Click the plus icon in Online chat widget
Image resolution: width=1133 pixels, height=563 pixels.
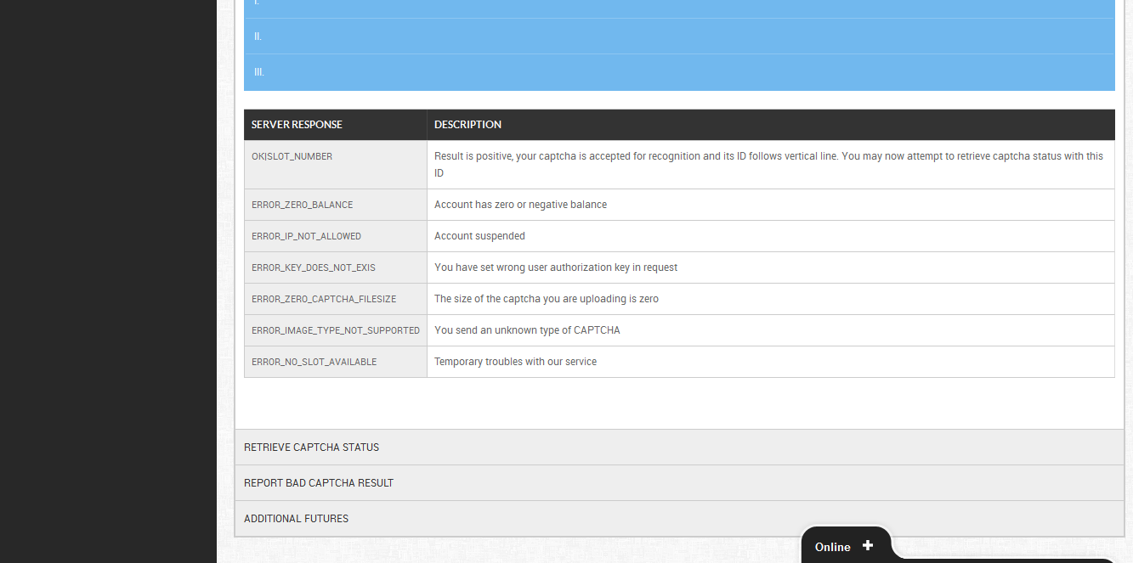click(868, 546)
